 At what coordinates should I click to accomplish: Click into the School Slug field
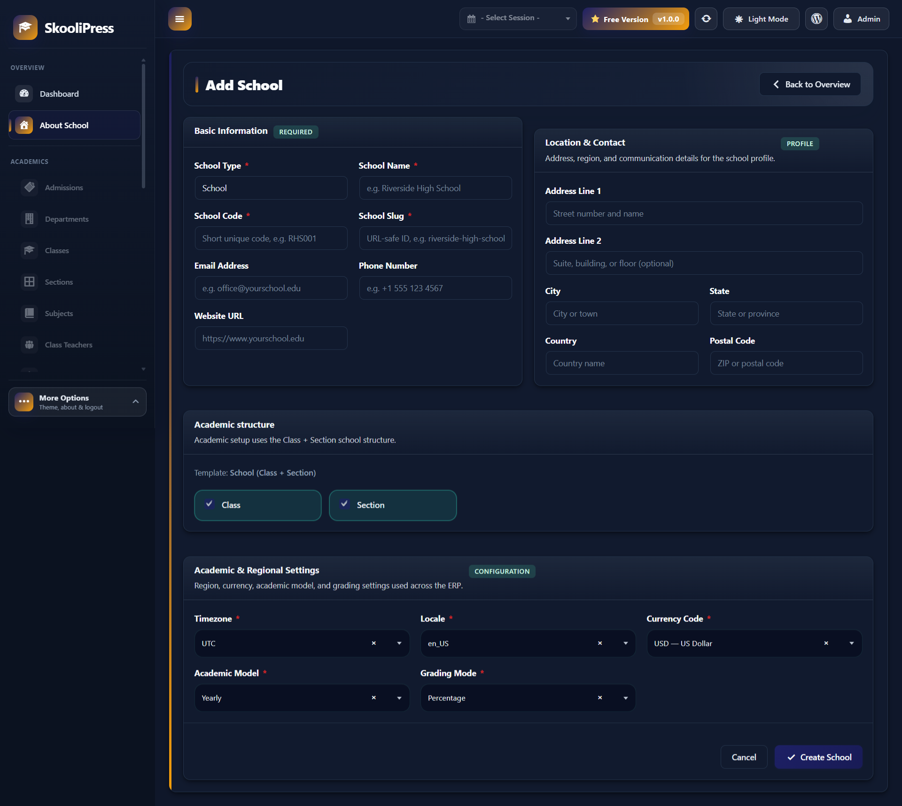point(435,238)
